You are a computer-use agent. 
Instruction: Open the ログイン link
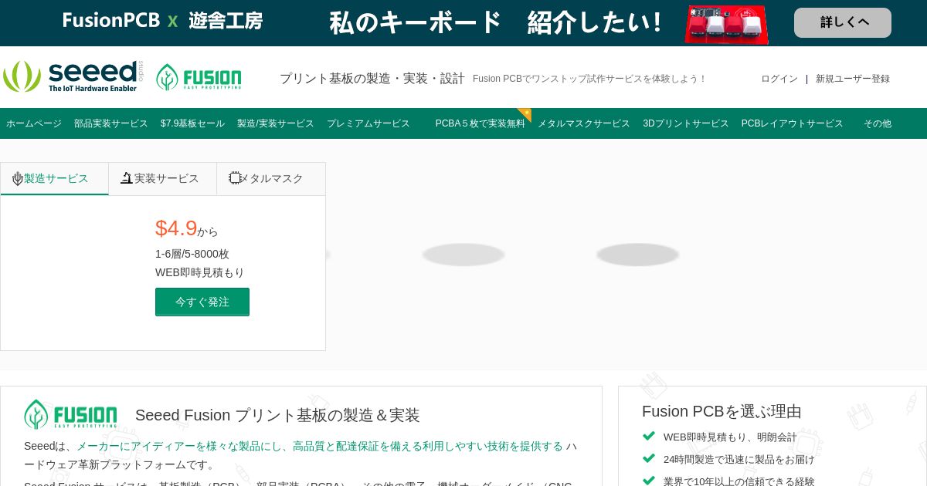click(779, 79)
